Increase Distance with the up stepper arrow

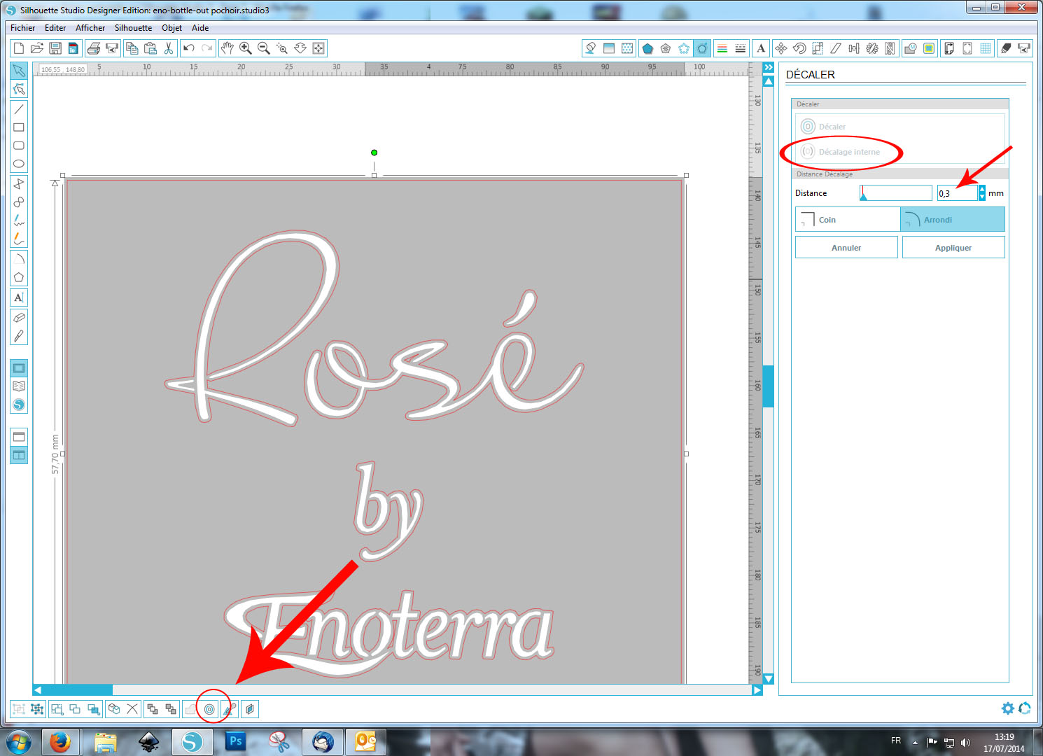pos(982,189)
